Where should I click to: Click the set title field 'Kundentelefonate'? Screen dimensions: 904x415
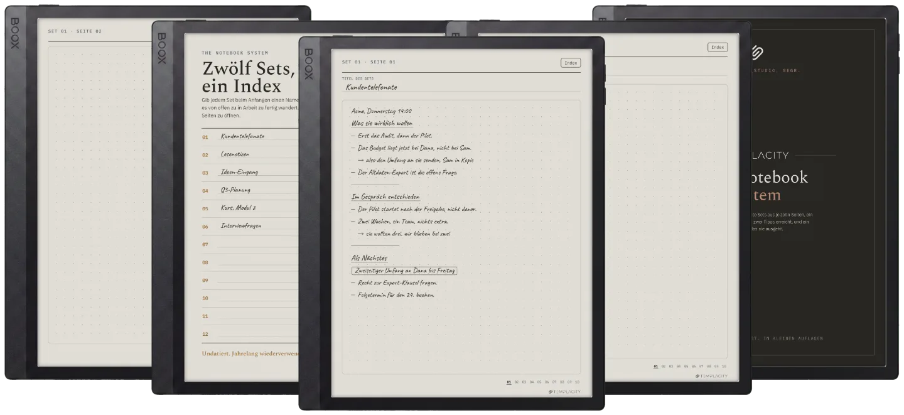coord(462,87)
